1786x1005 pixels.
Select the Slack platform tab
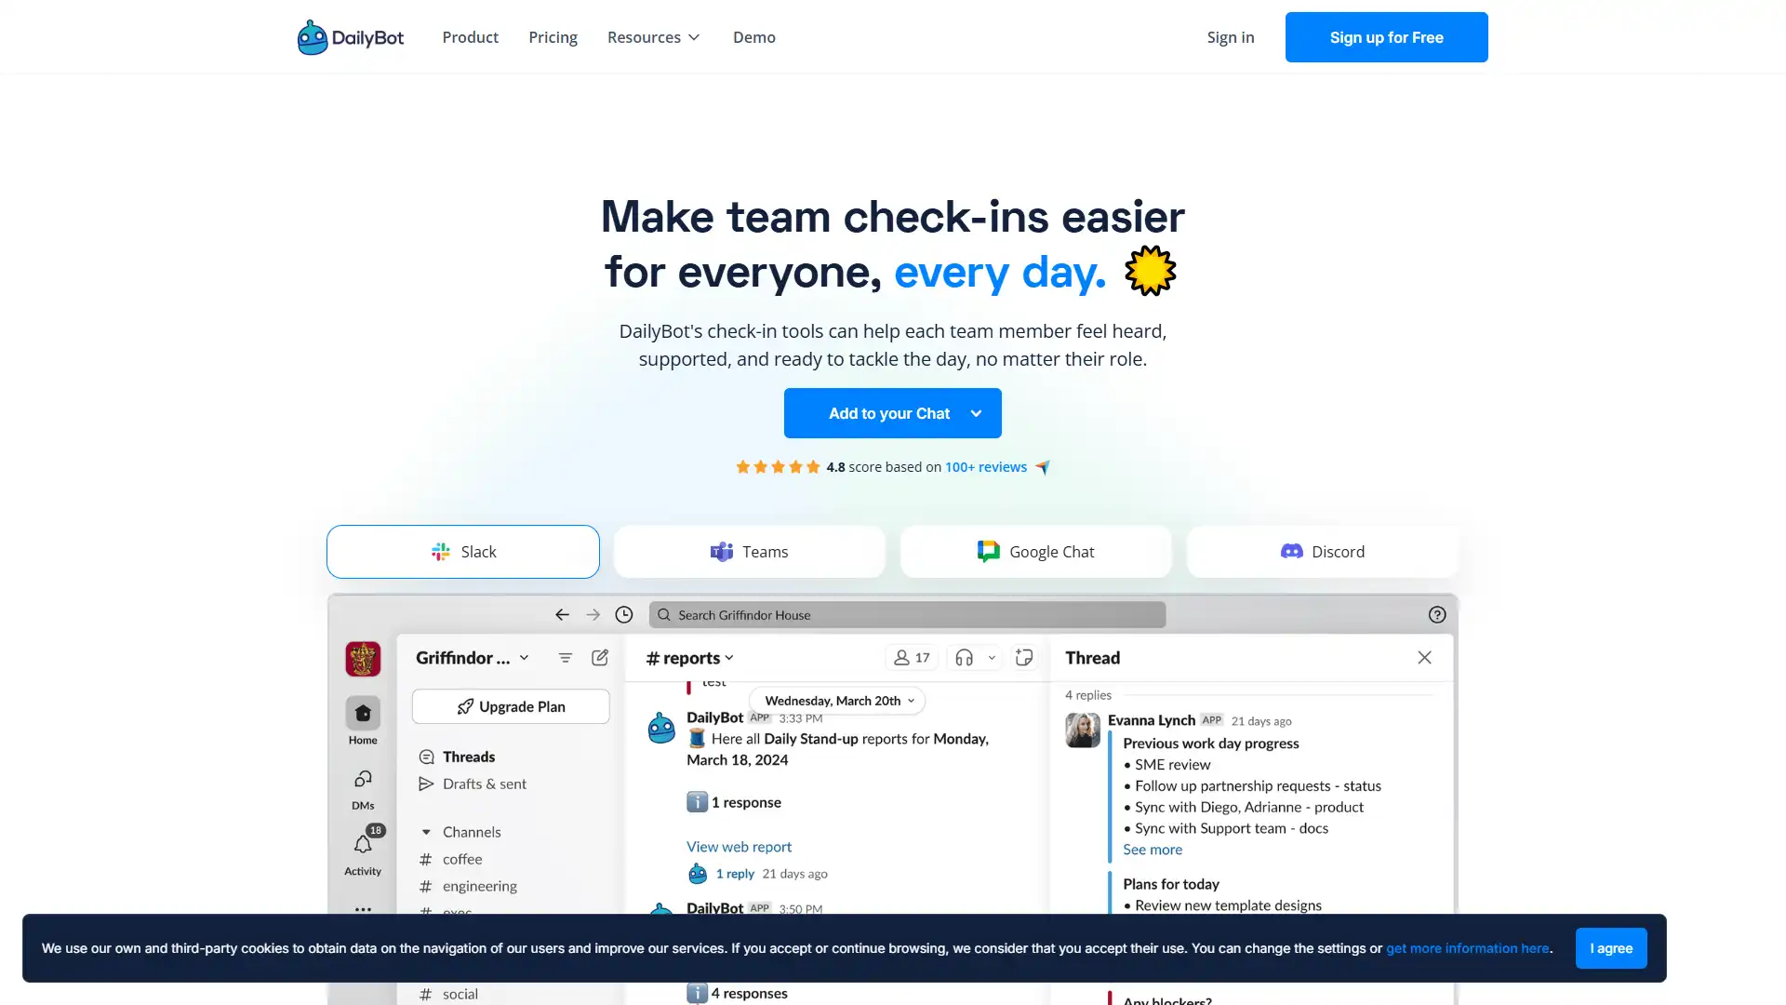462,551
